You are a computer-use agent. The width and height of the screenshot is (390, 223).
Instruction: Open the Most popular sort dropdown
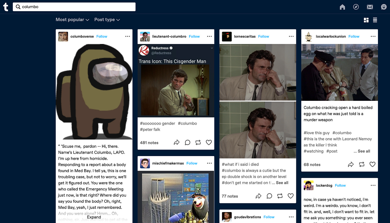[x=72, y=19]
